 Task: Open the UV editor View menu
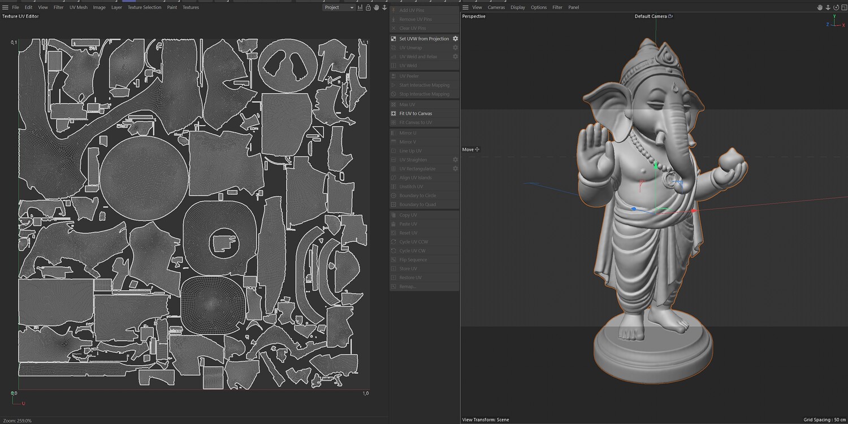[43, 7]
